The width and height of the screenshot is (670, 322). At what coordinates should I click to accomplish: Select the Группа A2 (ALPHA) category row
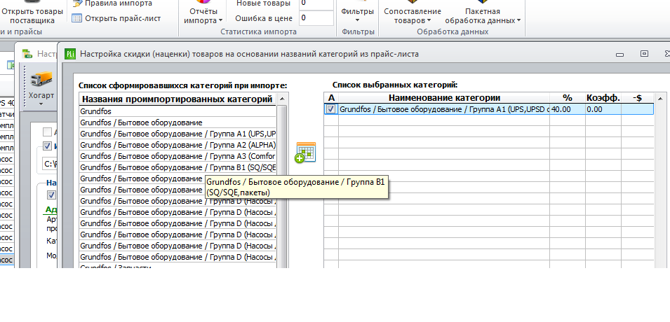[177, 145]
